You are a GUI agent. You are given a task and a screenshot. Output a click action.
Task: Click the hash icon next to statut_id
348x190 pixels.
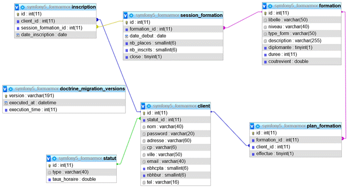144,120
